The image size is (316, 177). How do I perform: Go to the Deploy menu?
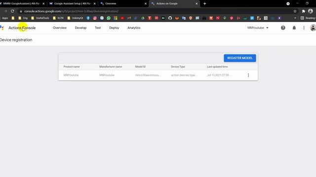[x=114, y=28]
